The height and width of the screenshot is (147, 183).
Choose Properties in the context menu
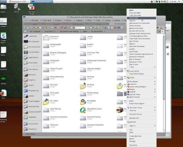tap(141, 145)
